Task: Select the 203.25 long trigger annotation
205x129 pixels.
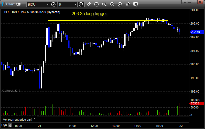Action: (89, 13)
